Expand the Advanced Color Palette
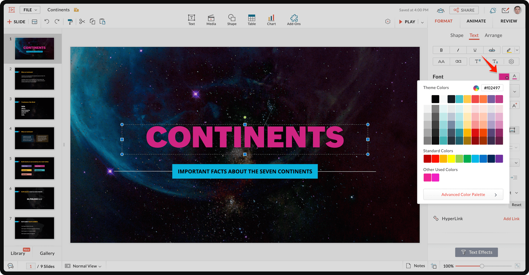Screen dimensions: 529x275 [463, 194]
